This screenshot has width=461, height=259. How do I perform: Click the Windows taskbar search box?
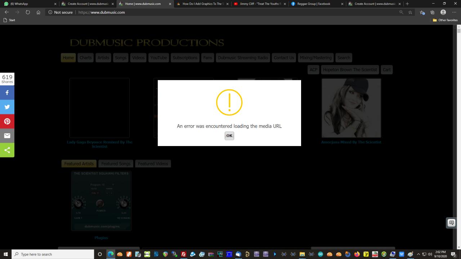click(x=53, y=254)
